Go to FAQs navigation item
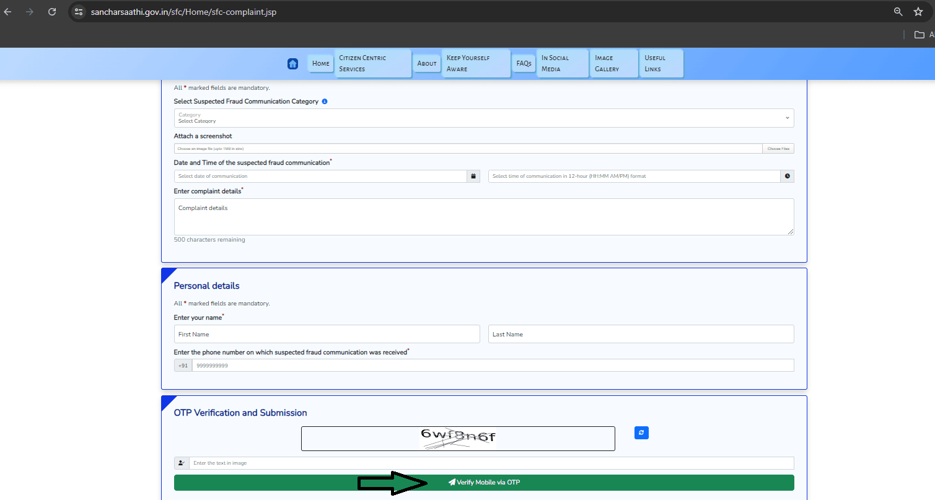The height and width of the screenshot is (500, 935). (524, 64)
